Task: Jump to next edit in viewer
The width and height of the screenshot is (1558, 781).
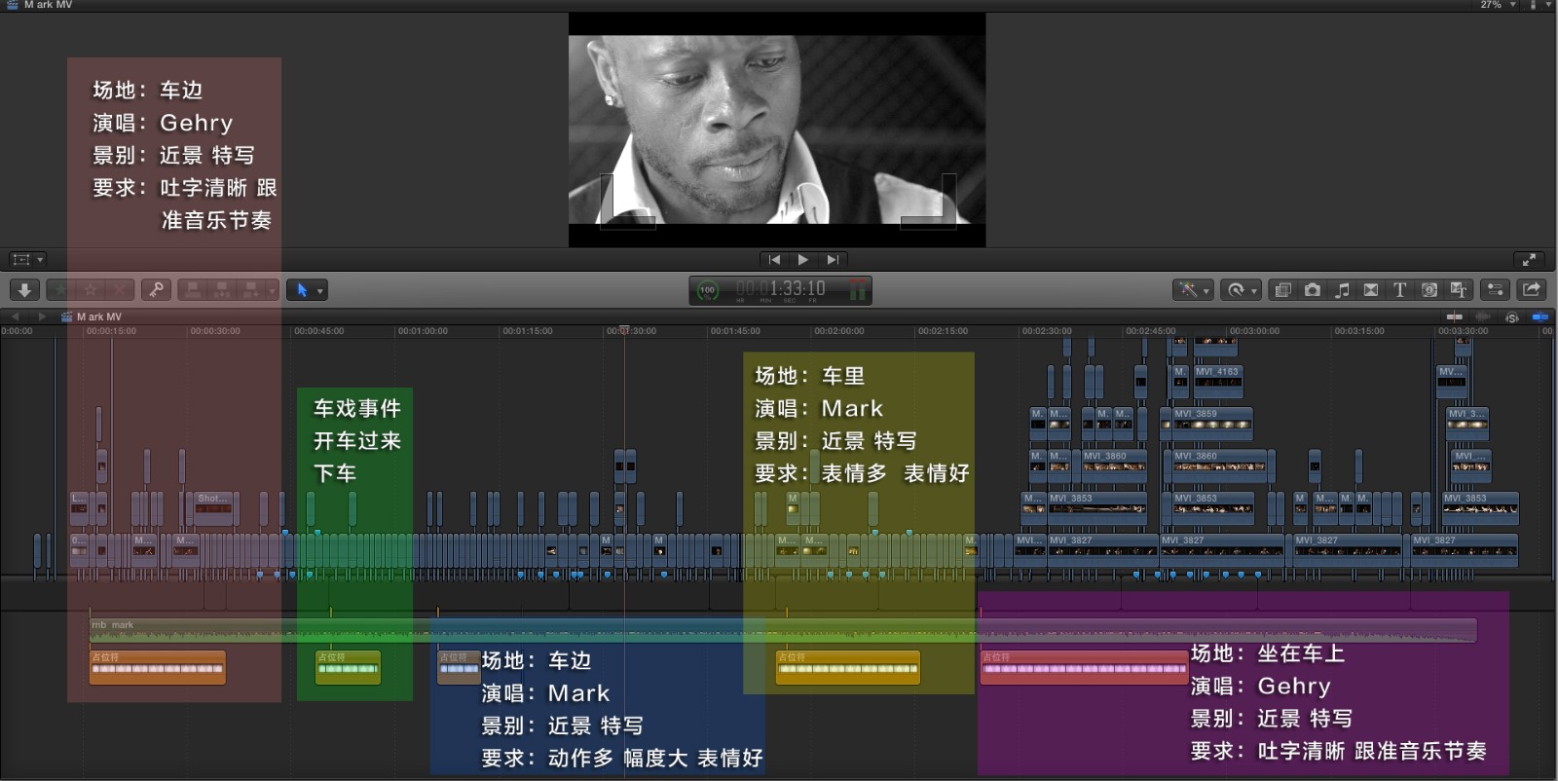Action: coord(833,260)
